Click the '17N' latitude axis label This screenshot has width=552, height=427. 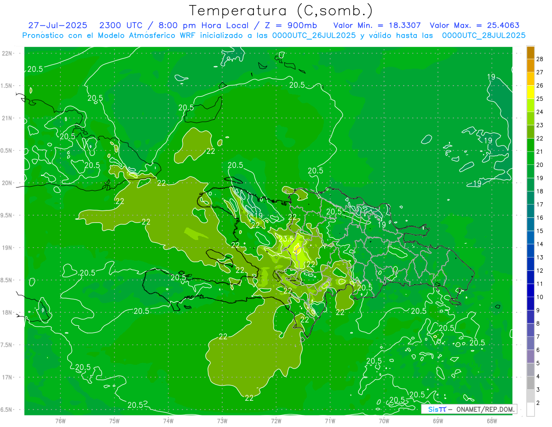(6, 377)
